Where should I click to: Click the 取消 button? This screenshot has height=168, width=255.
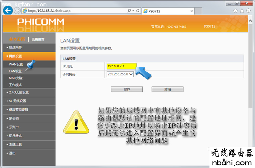(x=168, y=89)
